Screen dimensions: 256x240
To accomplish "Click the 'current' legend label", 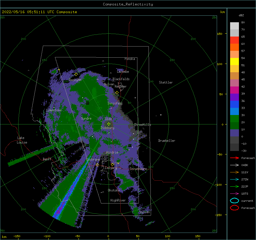I will point(247,201).
